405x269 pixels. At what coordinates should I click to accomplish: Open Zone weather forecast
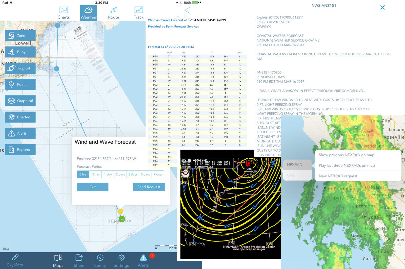tap(20, 36)
